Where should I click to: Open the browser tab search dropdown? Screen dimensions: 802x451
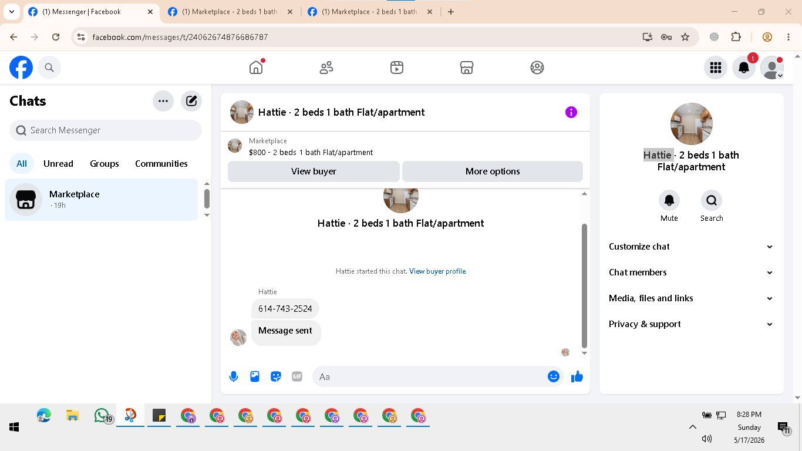12,12
